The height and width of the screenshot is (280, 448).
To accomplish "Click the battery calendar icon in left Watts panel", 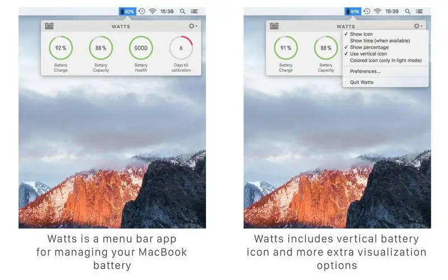I will pos(49,26).
